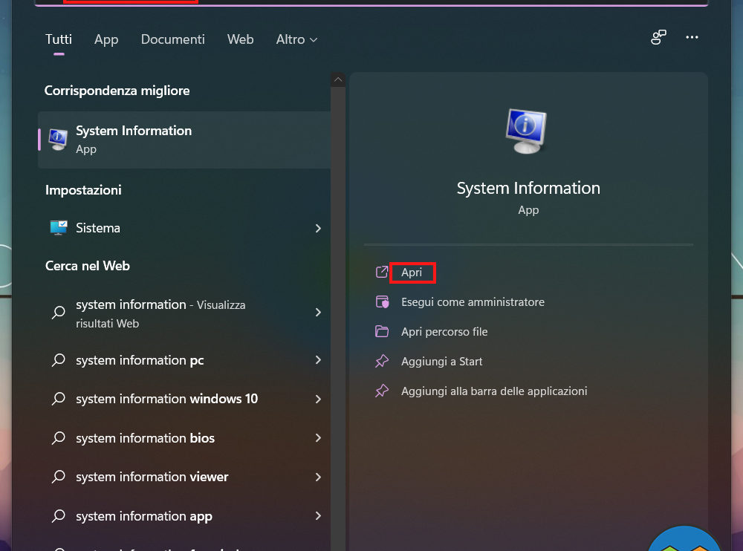Click pin icon for Aggiungi alla barra delle applicazioni
Image resolution: width=743 pixels, height=551 pixels.
tap(382, 391)
